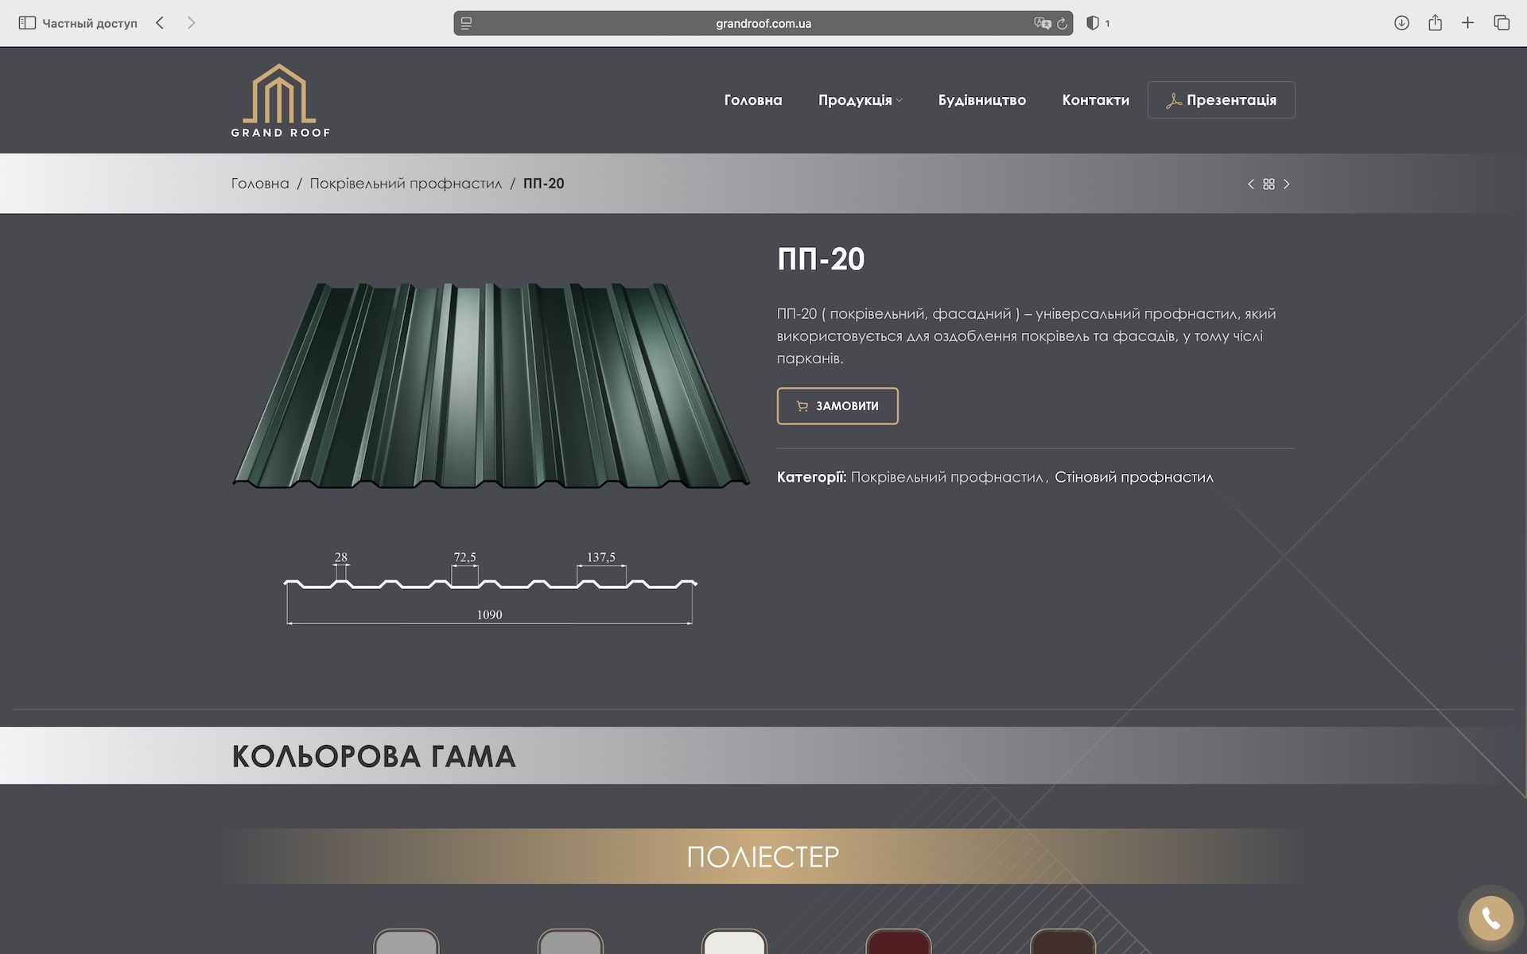The image size is (1527, 954).
Task: Toggle the Safari sidebar icon
Action: click(x=27, y=23)
